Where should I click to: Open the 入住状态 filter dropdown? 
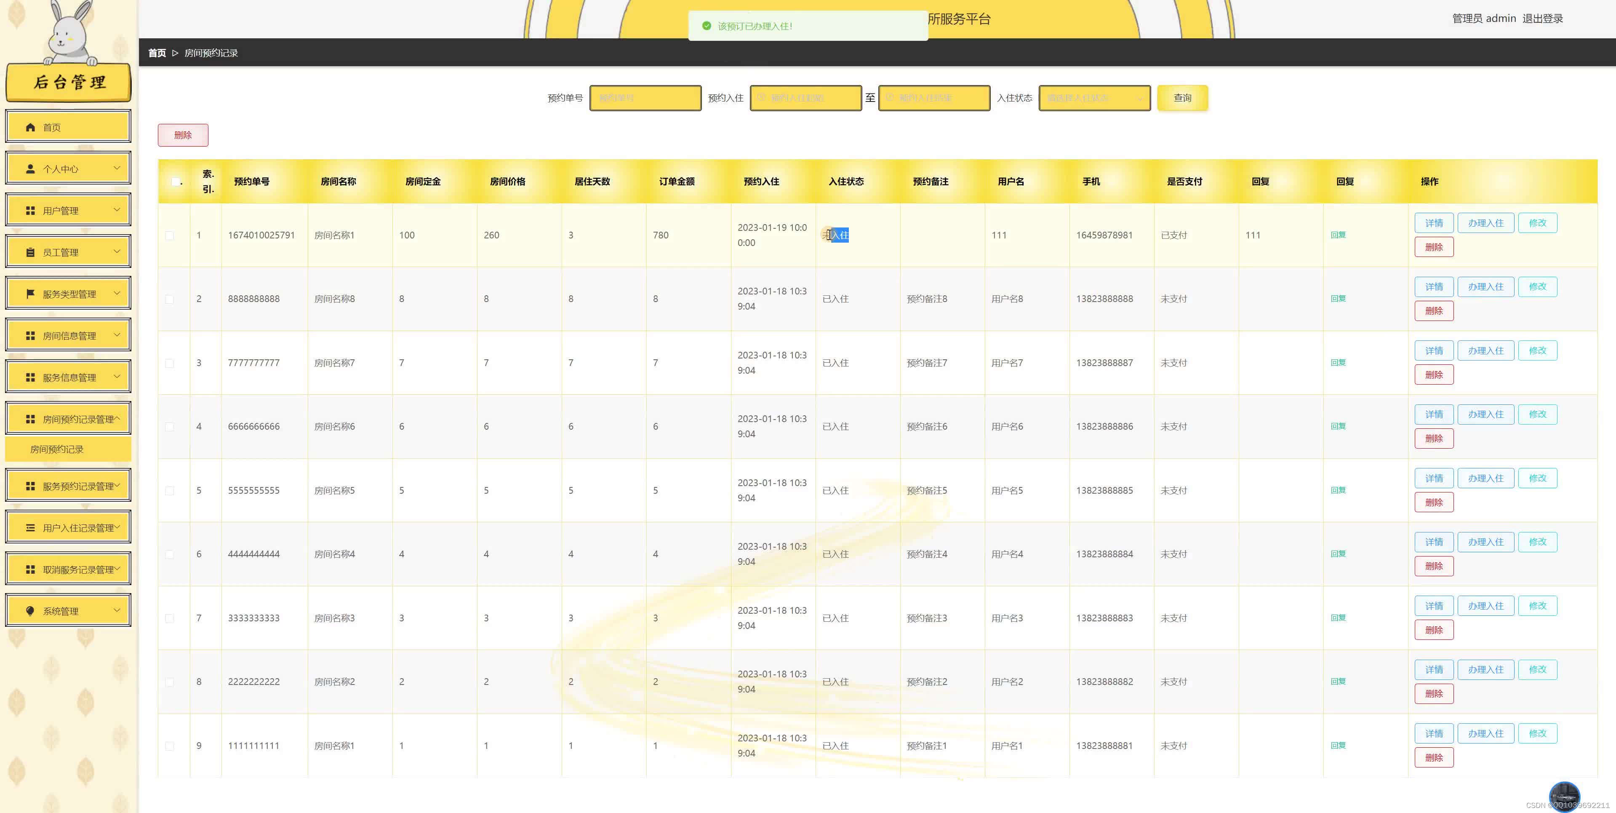click(x=1094, y=98)
